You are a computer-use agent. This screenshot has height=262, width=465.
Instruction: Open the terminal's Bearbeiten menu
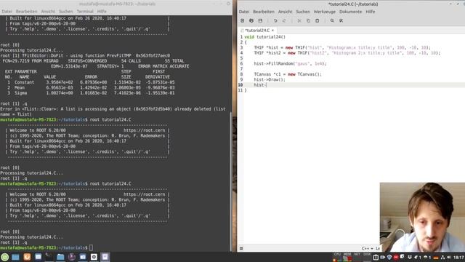click(x=26, y=12)
